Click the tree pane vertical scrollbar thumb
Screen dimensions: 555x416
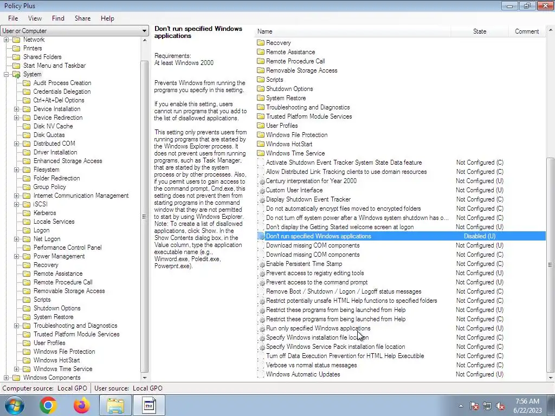coord(144,217)
